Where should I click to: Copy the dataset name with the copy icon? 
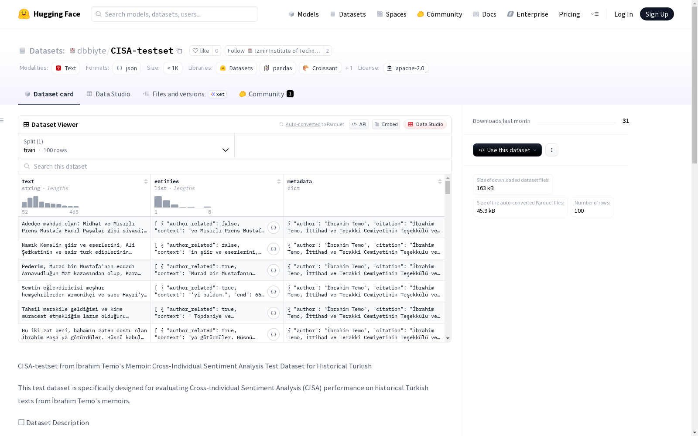coord(179,51)
